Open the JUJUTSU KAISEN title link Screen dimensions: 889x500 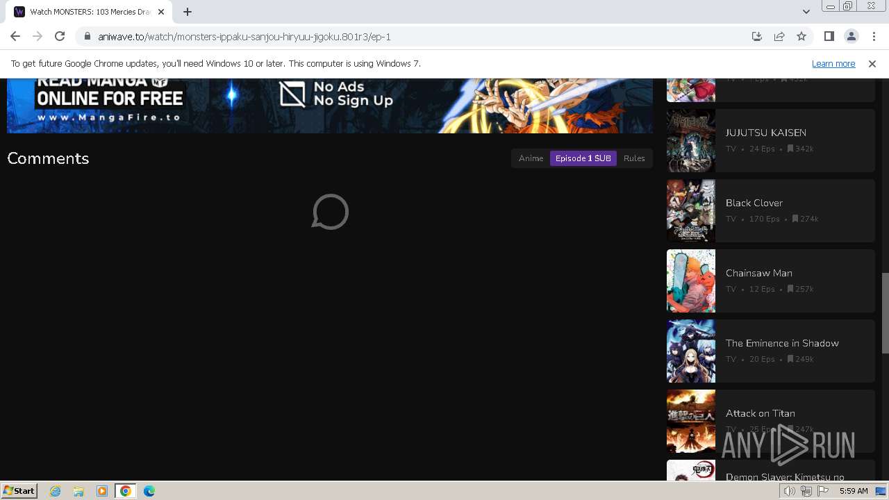(766, 133)
